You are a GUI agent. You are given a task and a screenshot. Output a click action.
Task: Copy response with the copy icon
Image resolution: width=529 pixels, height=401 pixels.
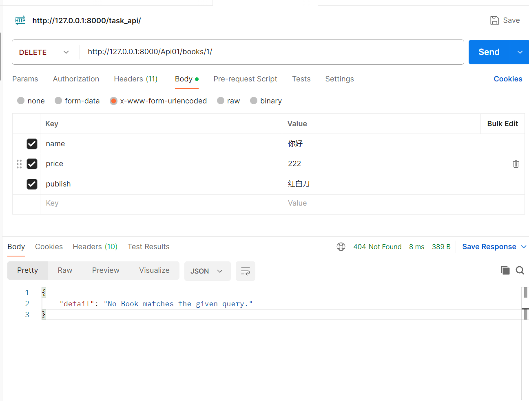click(505, 270)
